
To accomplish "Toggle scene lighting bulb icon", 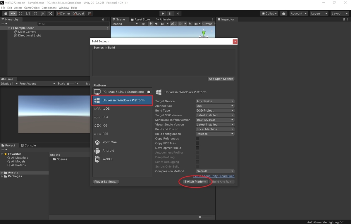I will (151, 24).
